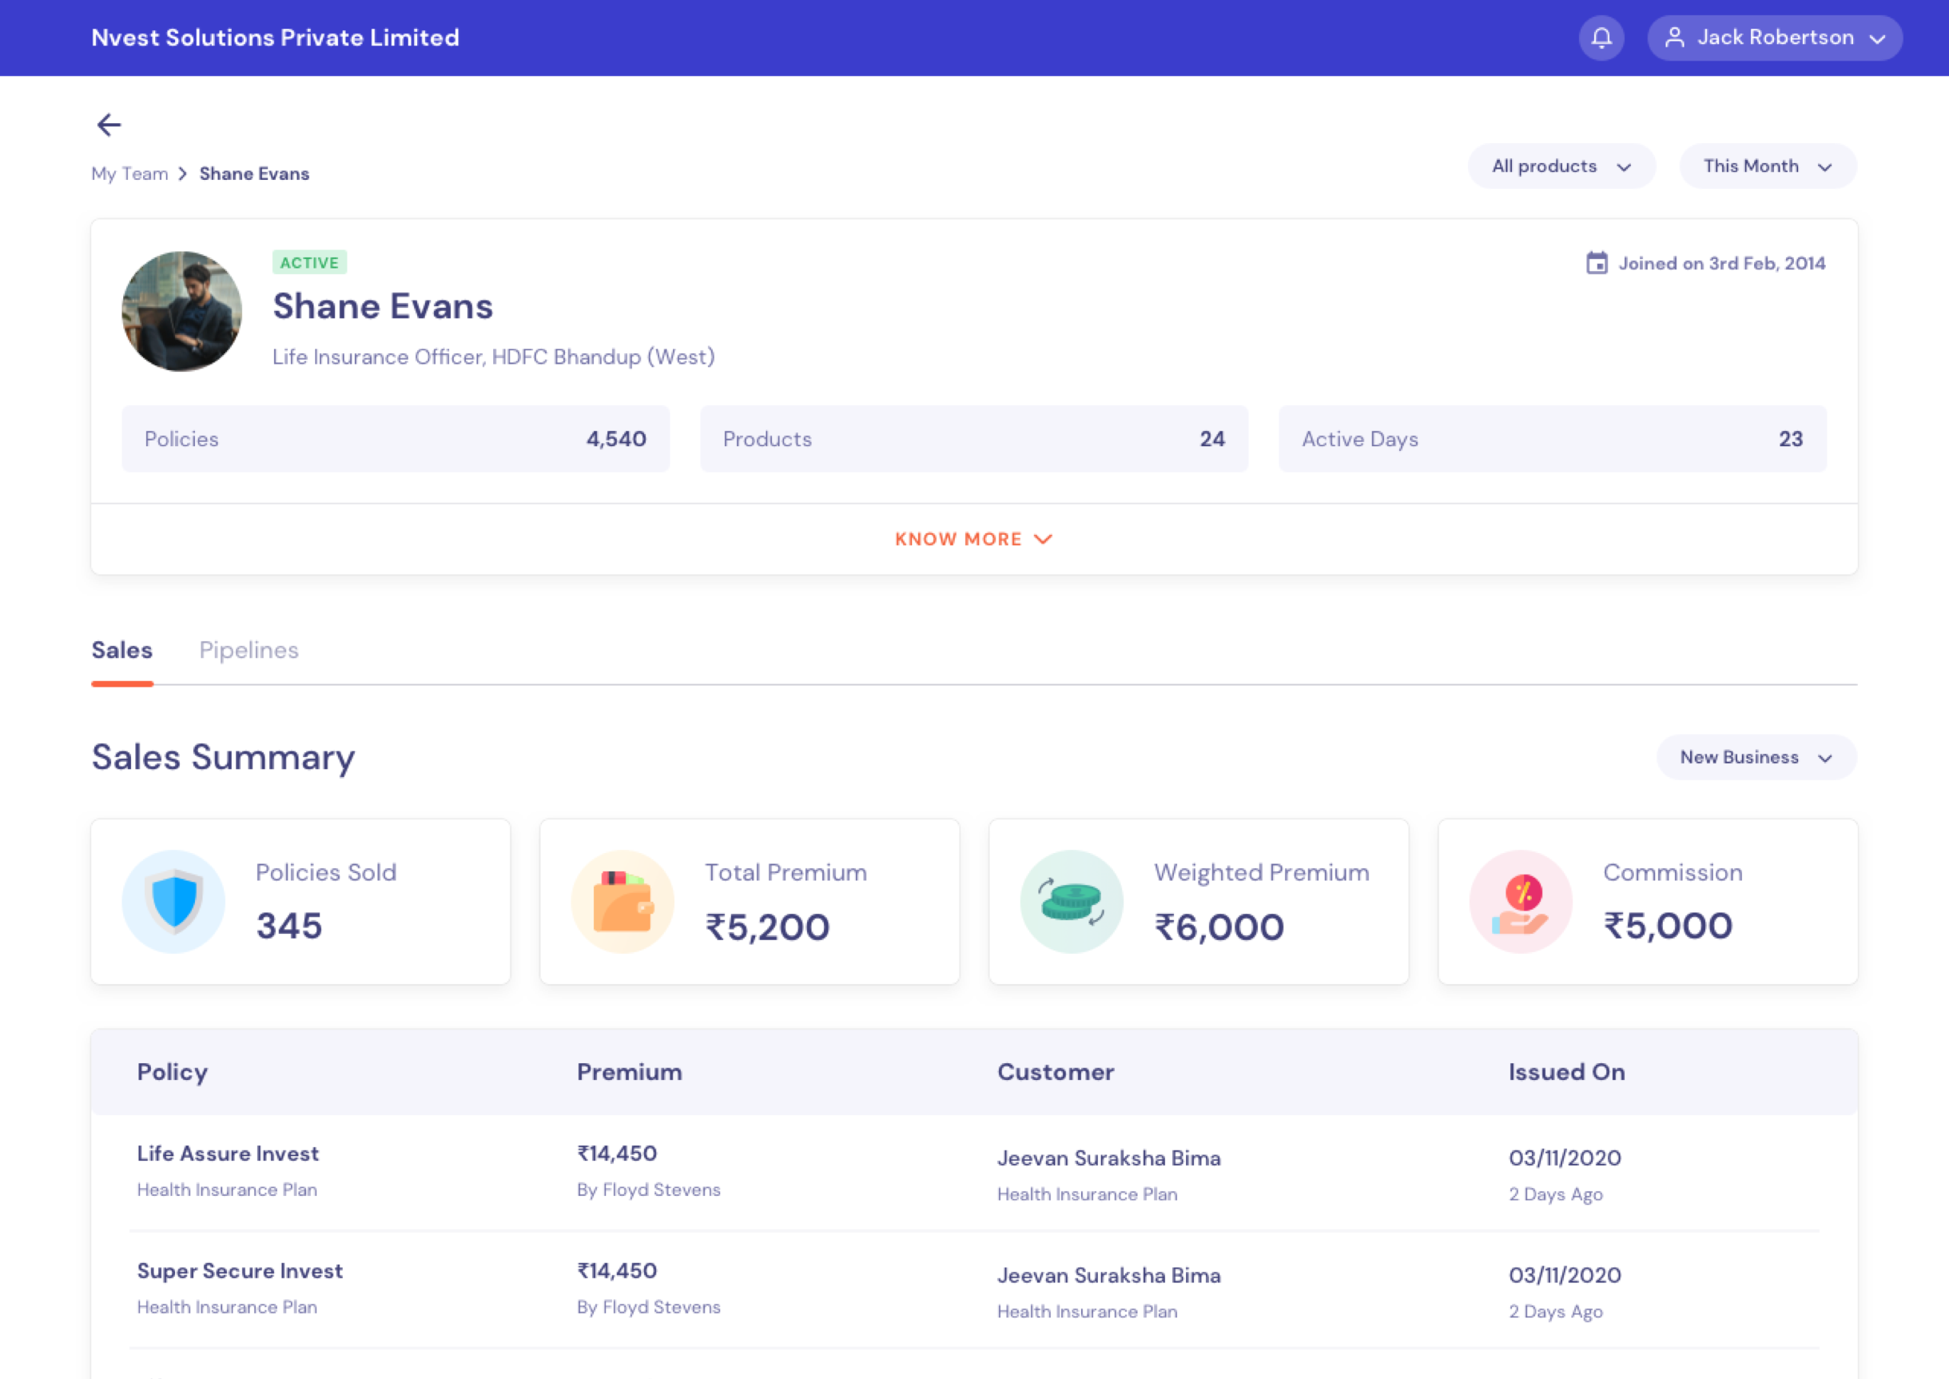Screen dimensions: 1949x1379
Task: Click the notification bell icon
Action: click(x=1601, y=38)
